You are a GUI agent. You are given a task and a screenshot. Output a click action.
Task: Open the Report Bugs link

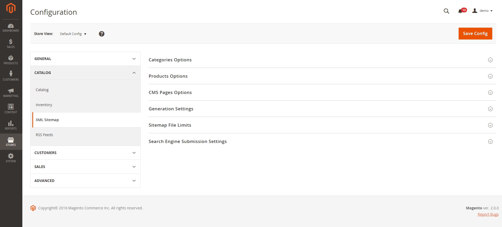point(488,214)
